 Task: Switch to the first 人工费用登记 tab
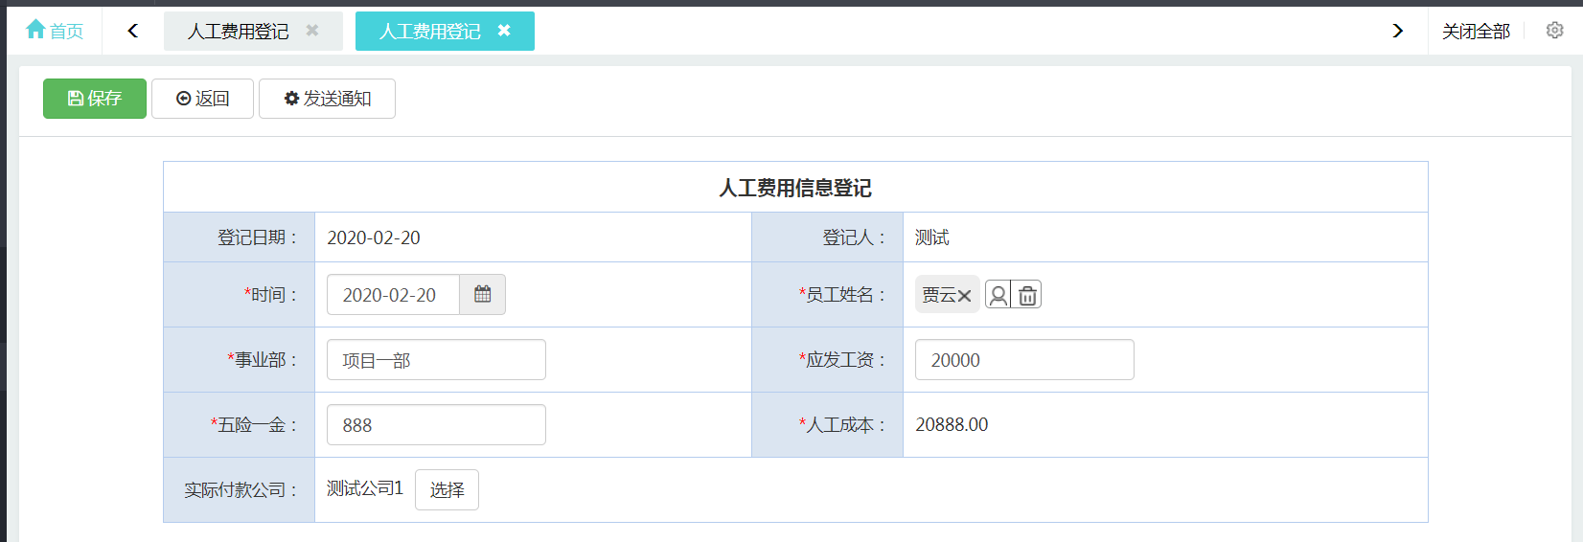(x=238, y=32)
